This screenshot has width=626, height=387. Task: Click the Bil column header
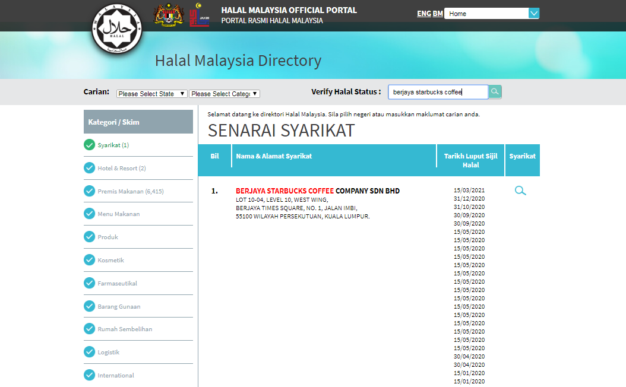point(215,156)
